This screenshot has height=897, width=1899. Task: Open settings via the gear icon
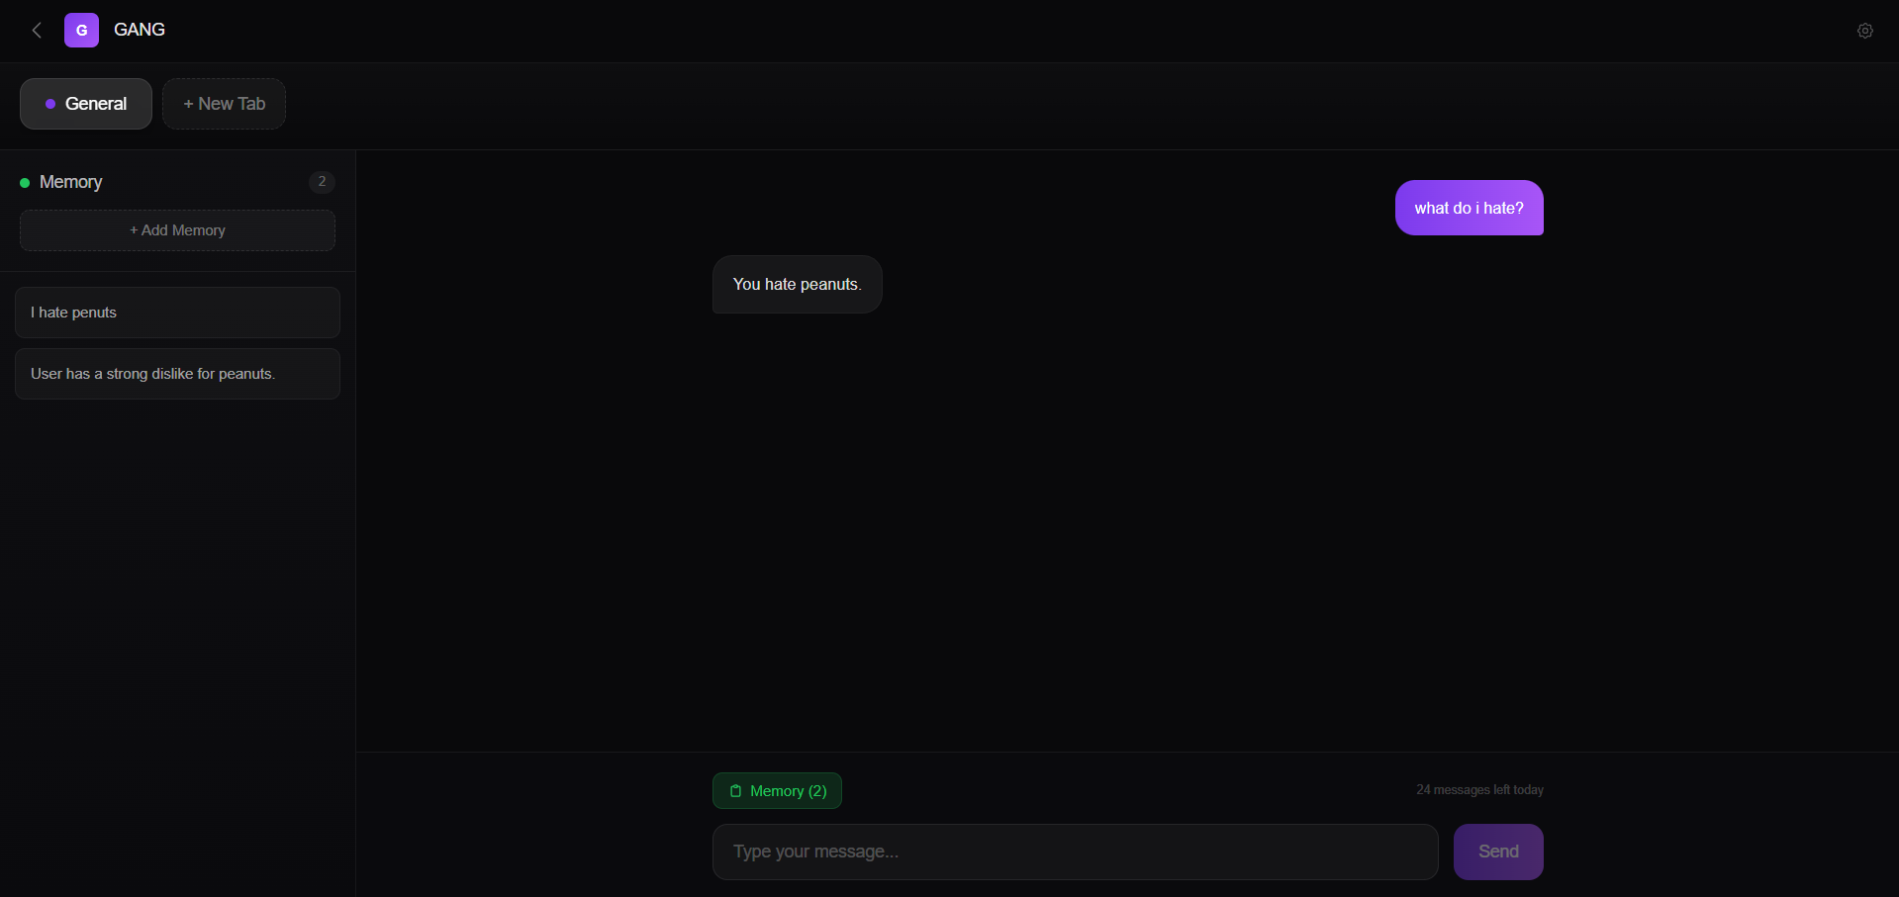click(1864, 31)
